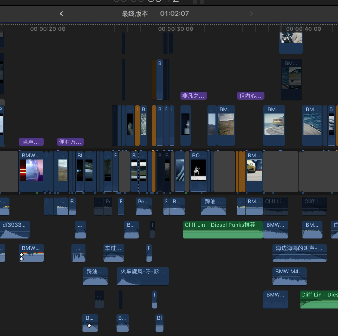The width and height of the screenshot is (338, 336).
Task: Select the 海边海鸥的叫声 audio clip
Action: (300, 253)
